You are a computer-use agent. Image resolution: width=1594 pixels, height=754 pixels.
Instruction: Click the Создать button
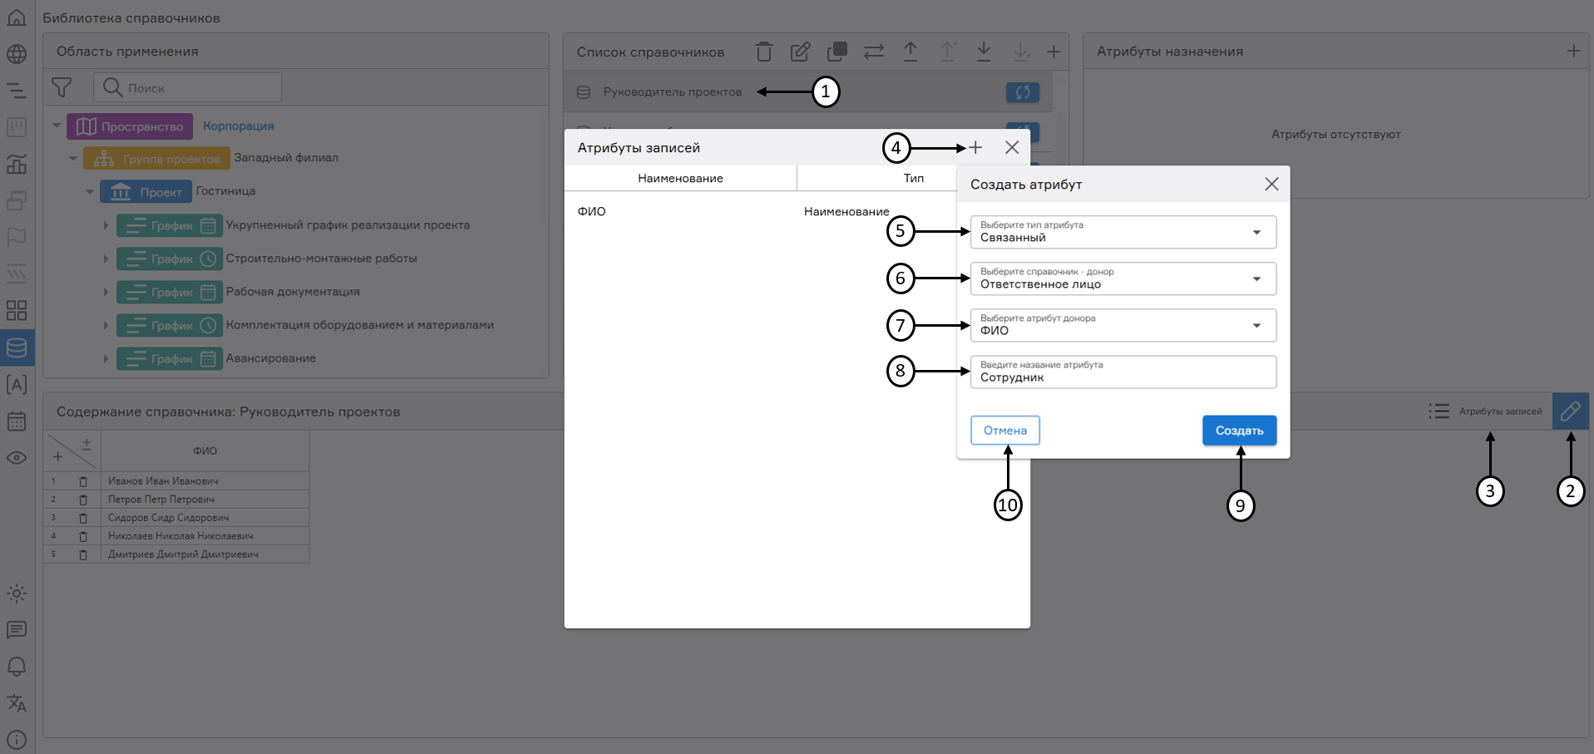(1239, 431)
